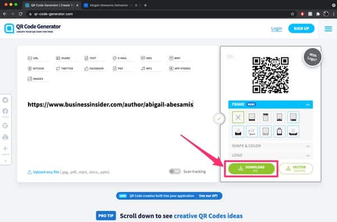Choose the Images QR type
The height and width of the screenshot is (222, 337).
pos(35,79)
